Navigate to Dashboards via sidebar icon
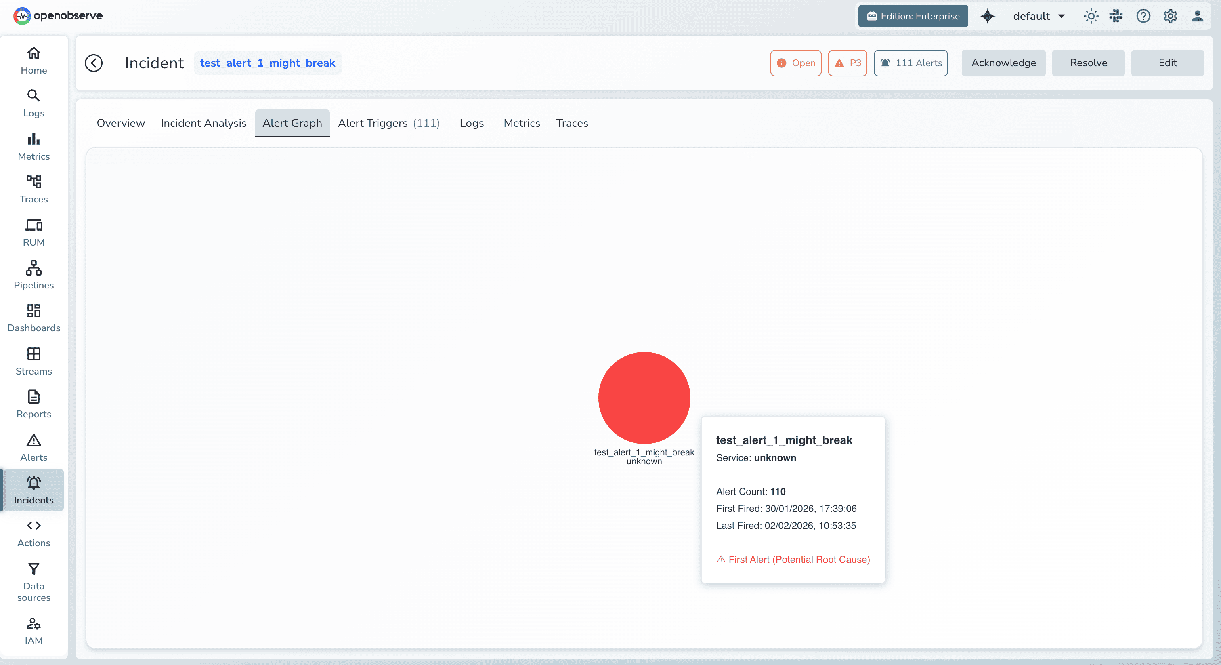The image size is (1221, 665). click(33, 318)
